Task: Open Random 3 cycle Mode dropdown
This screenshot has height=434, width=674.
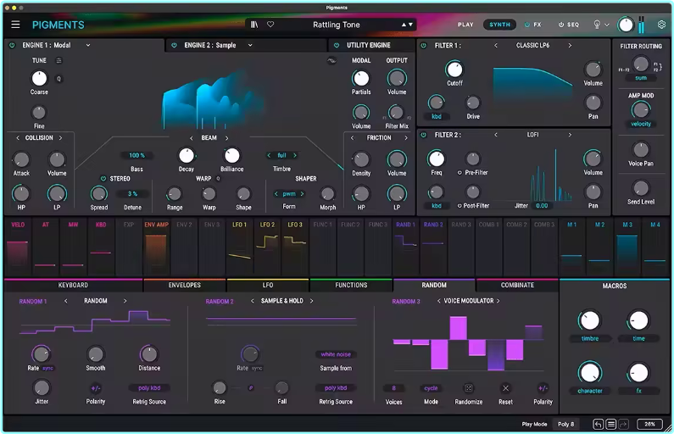Action: (x=431, y=388)
